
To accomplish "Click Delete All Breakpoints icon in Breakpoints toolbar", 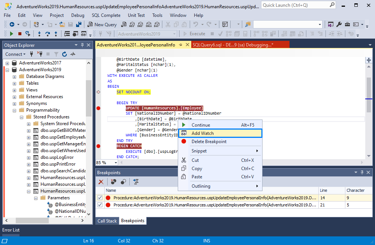I will click(113, 182).
